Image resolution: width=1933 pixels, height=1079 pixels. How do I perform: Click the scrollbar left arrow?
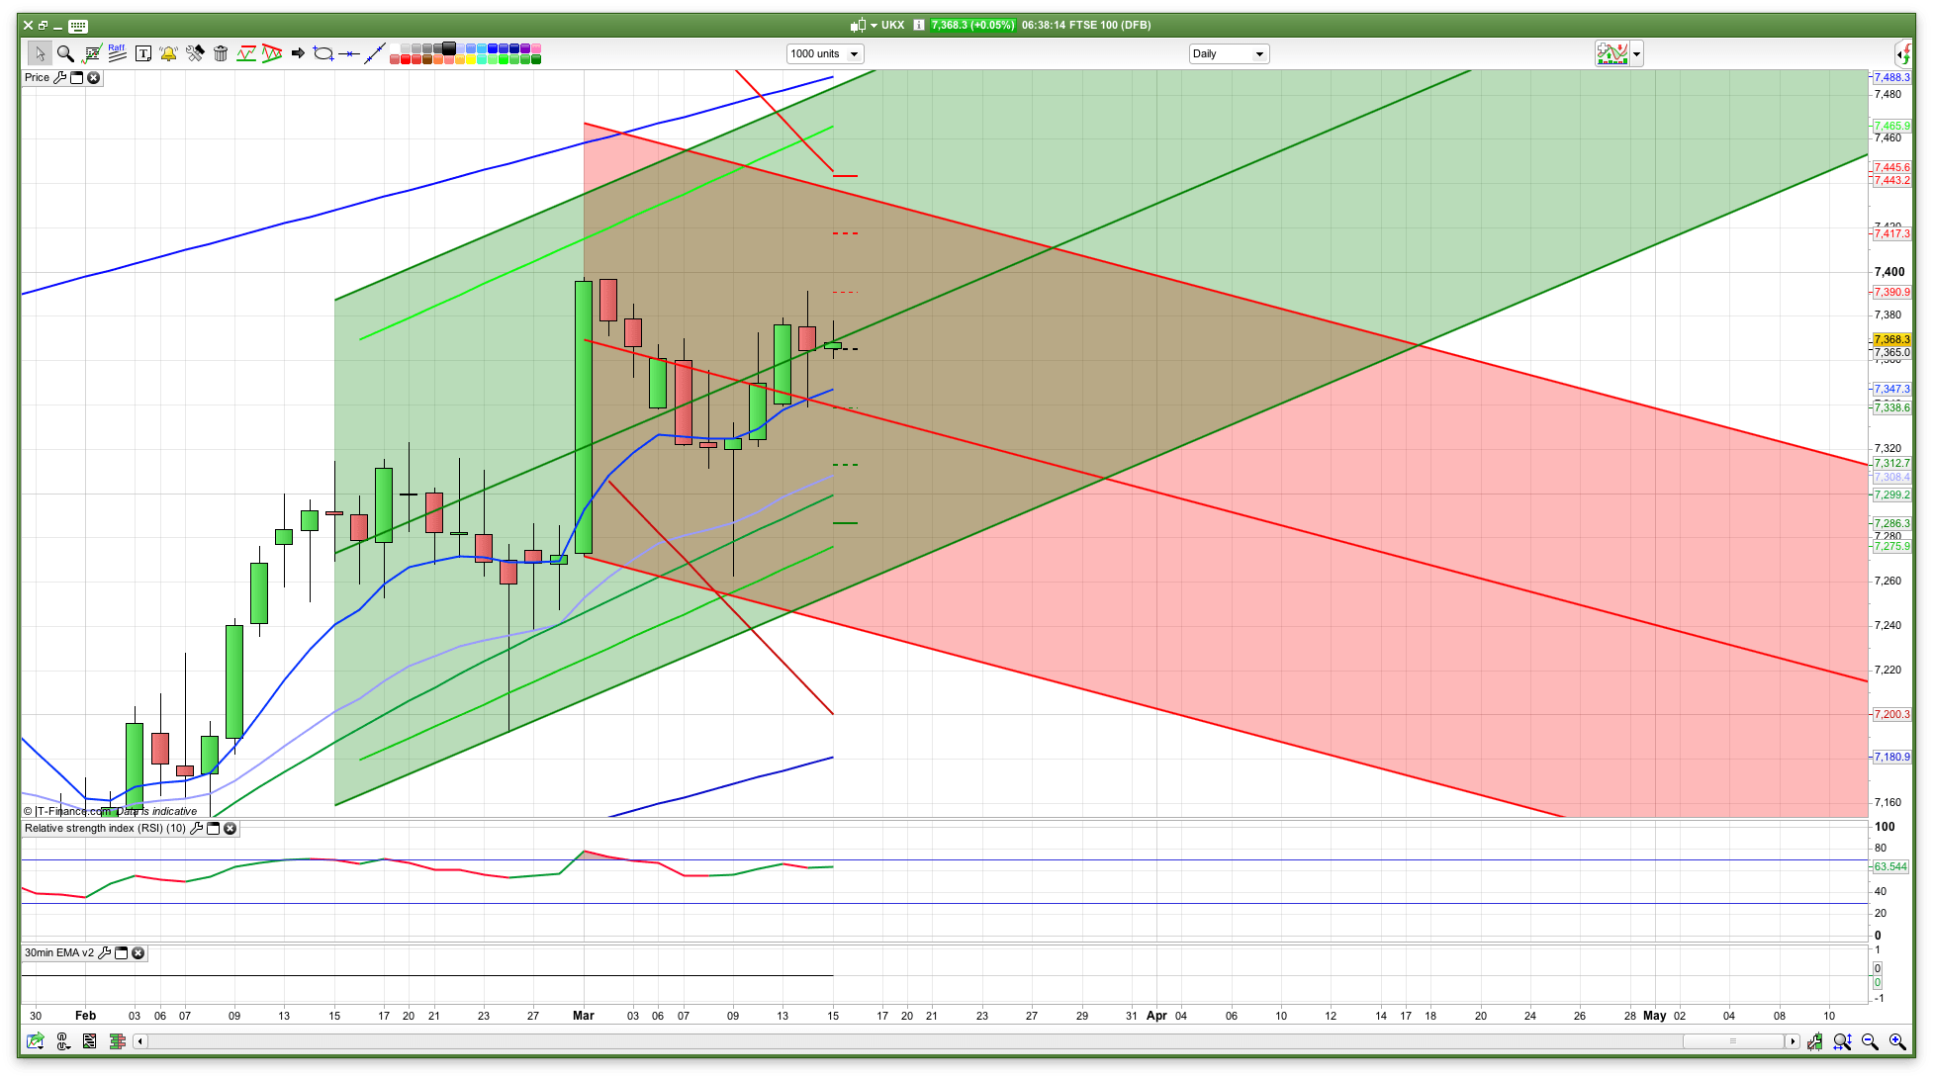point(140,1041)
